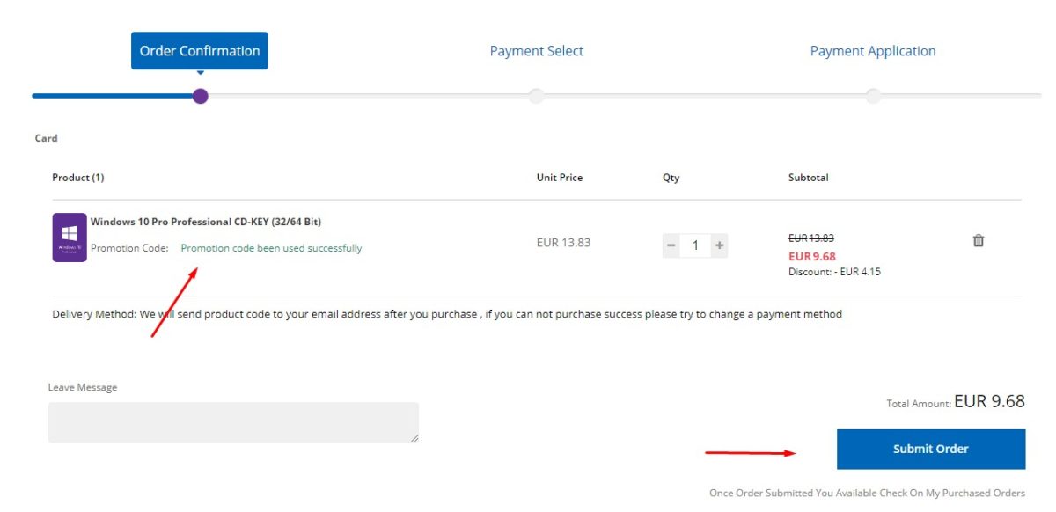The height and width of the screenshot is (512, 1056).
Task: Click the grey Payment Application progress dot
Action: tap(873, 96)
